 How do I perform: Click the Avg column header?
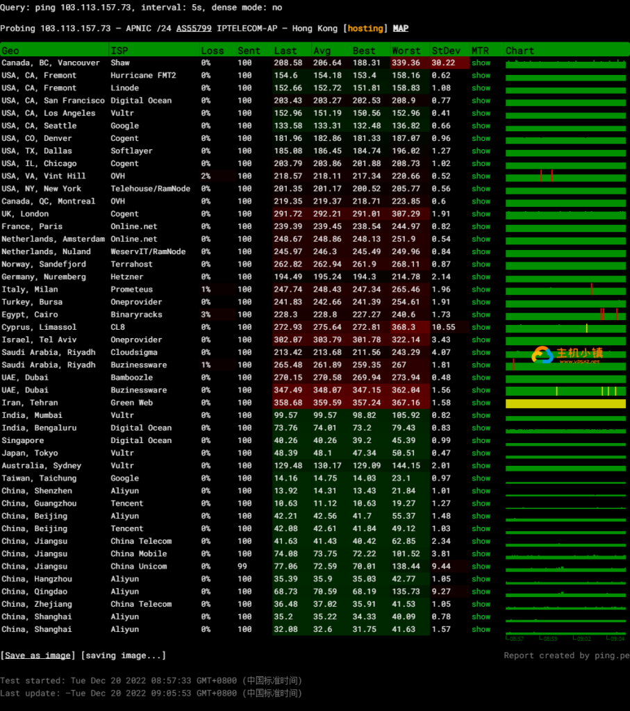pyautogui.click(x=322, y=51)
